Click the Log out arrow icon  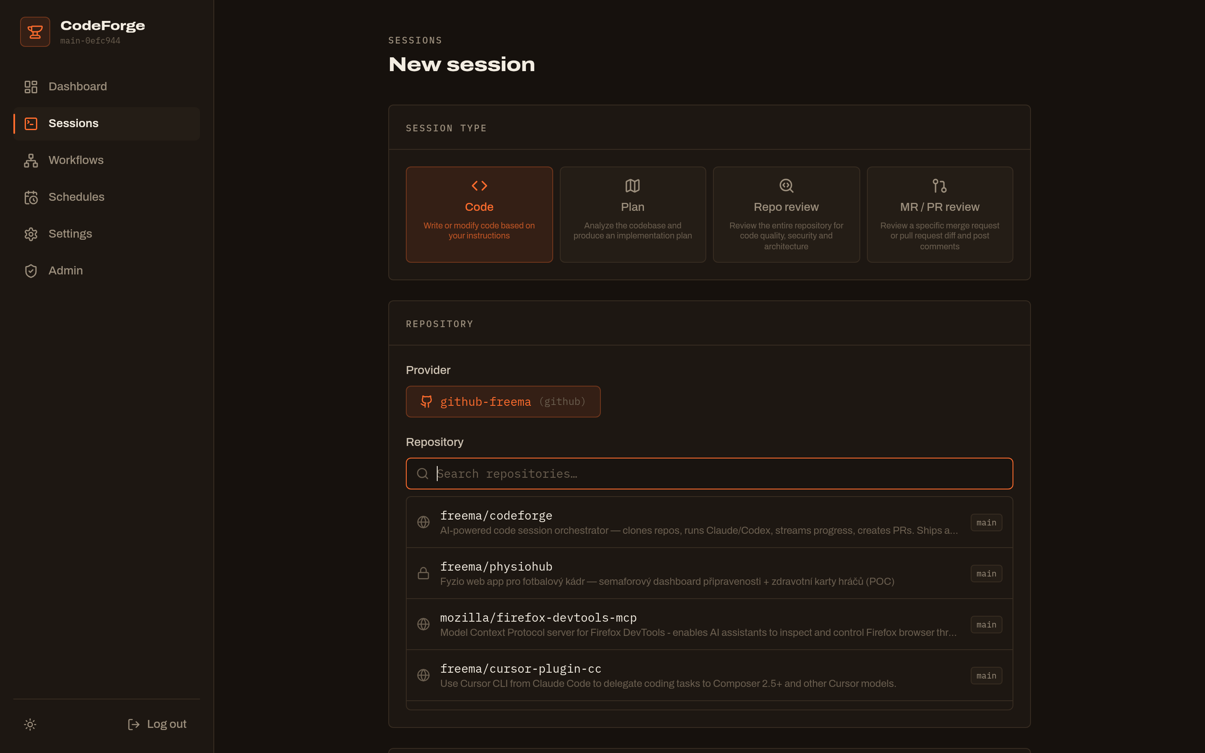click(133, 725)
